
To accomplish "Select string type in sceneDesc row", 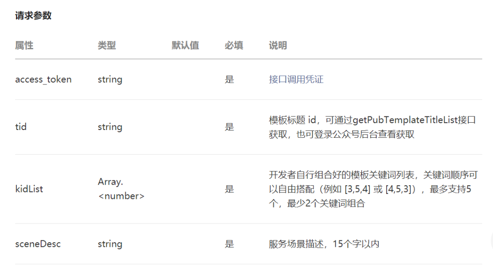I will pos(110,244).
